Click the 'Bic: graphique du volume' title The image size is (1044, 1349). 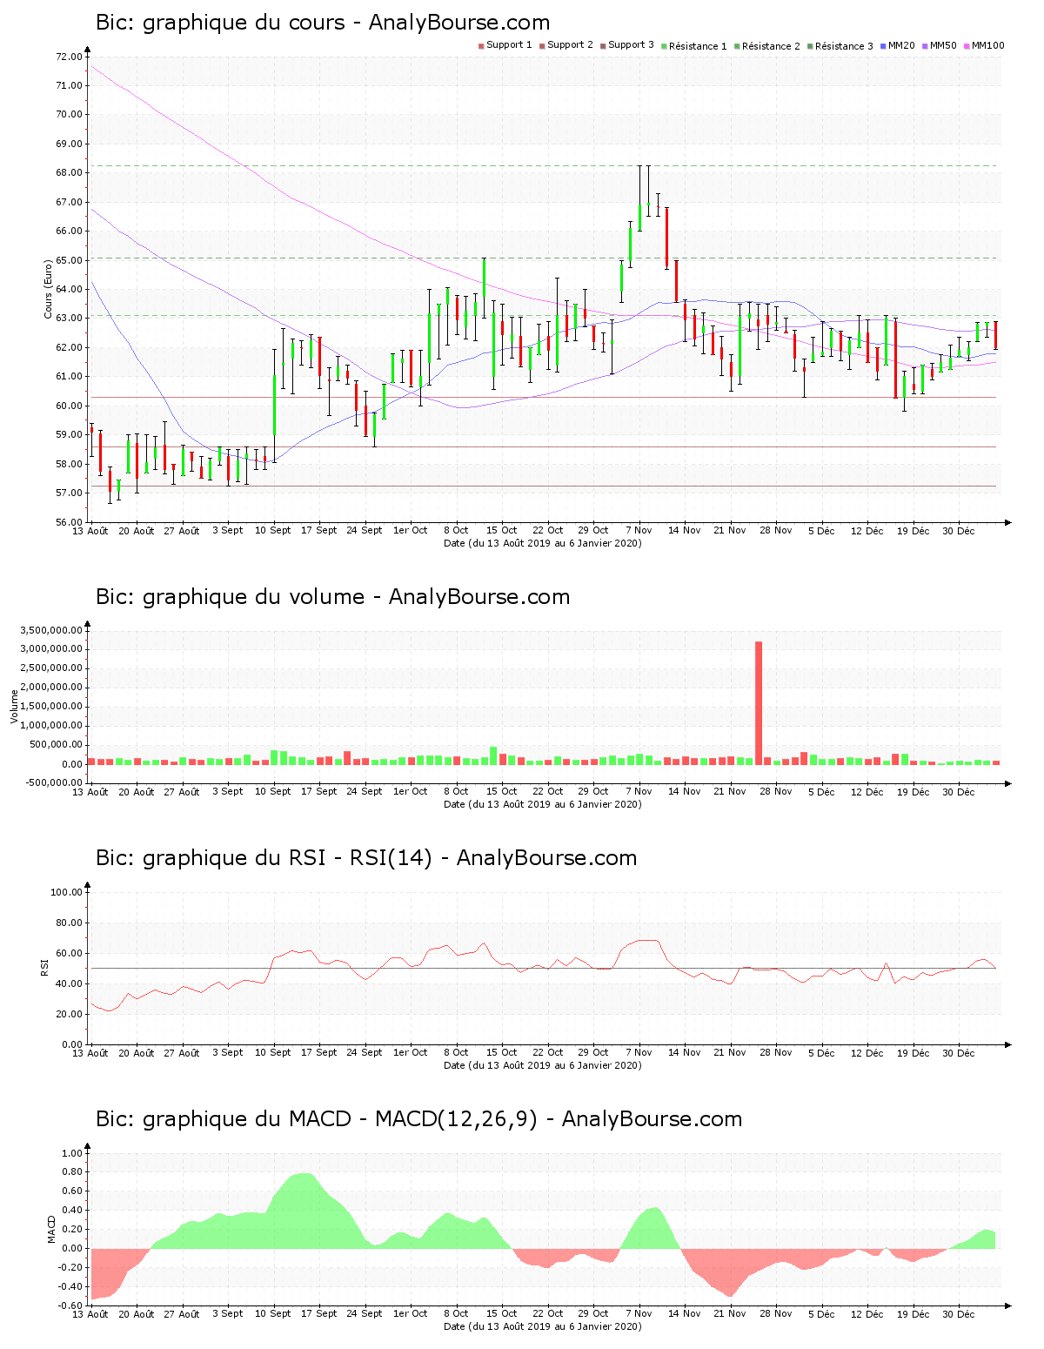click(x=333, y=597)
